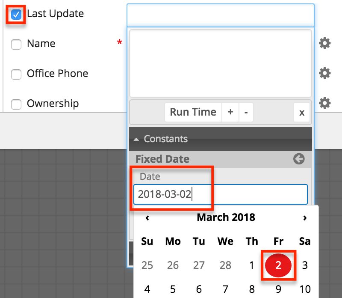Go to February using the previous month chevron
Image resolution: width=342 pixels, height=298 pixels.
tap(147, 218)
